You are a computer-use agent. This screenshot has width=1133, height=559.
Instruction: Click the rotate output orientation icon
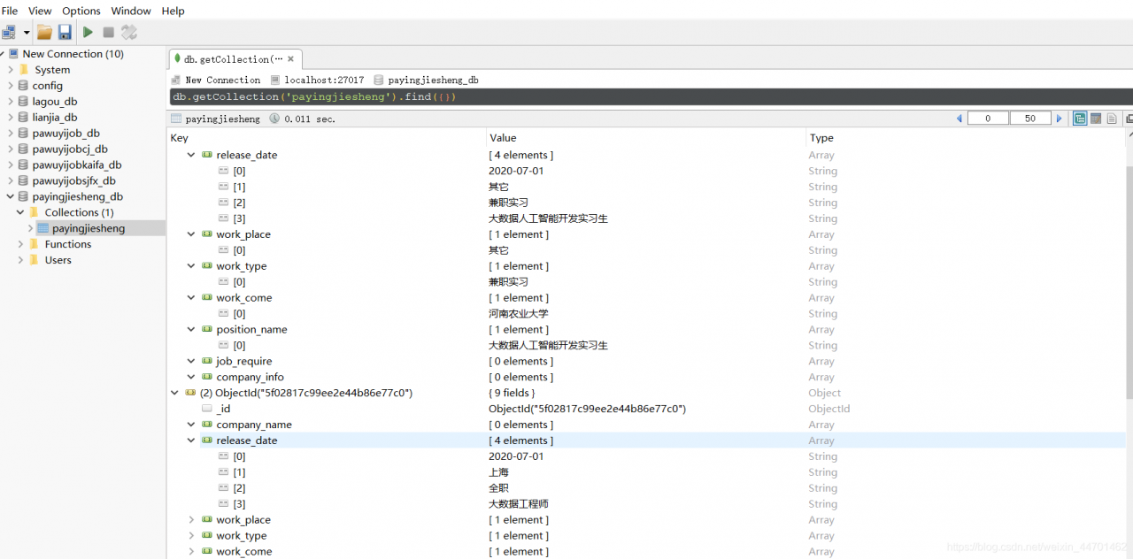click(129, 33)
